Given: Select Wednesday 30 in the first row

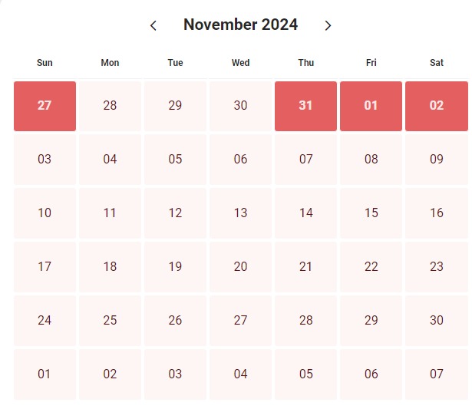Looking at the screenshot, I should point(240,106).
